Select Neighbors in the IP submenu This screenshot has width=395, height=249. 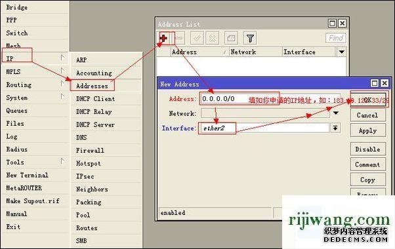pyautogui.click(x=106, y=189)
